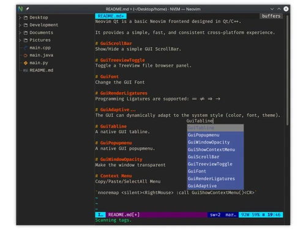Click the C++ file icon of main.cpp

point(26,48)
